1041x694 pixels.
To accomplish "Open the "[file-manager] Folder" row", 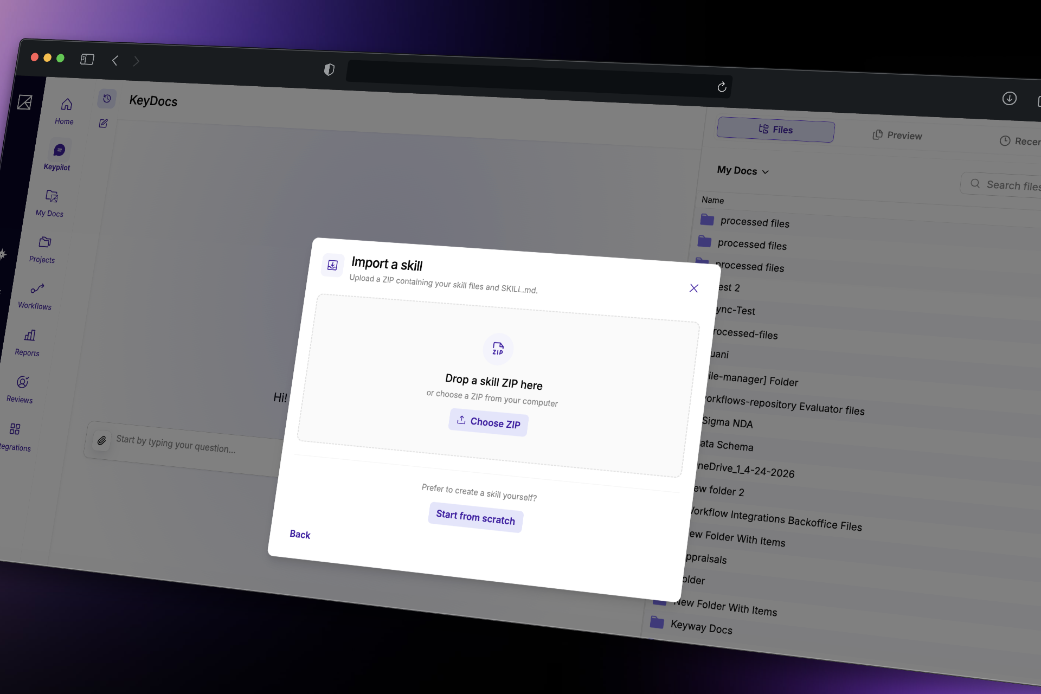I will click(753, 380).
